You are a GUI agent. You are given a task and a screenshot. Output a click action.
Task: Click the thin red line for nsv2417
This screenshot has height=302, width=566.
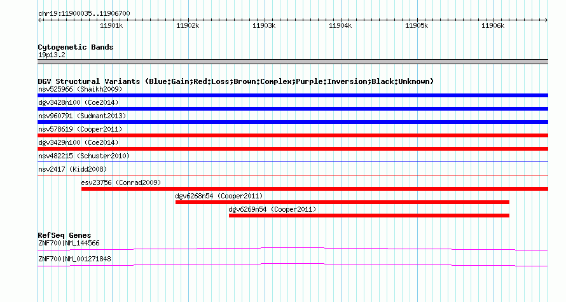(x=293, y=175)
